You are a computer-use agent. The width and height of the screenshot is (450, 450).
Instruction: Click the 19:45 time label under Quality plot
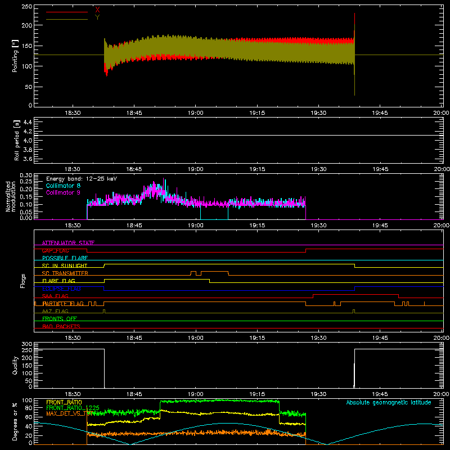tap(380, 394)
